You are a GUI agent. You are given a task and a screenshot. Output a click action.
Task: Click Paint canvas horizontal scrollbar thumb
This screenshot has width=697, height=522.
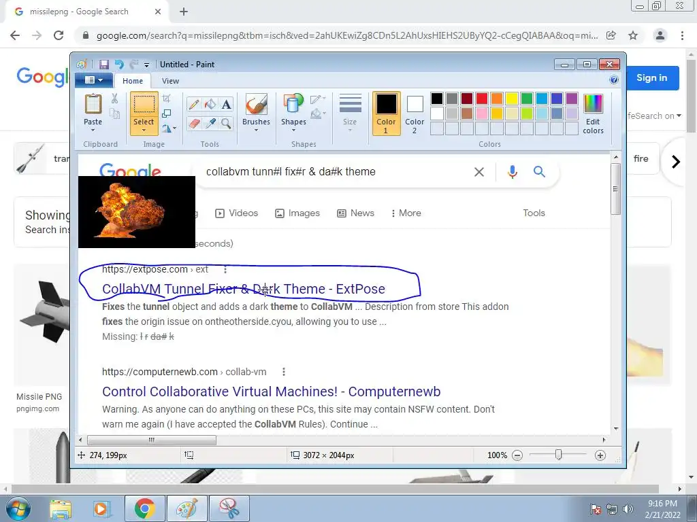pos(152,440)
